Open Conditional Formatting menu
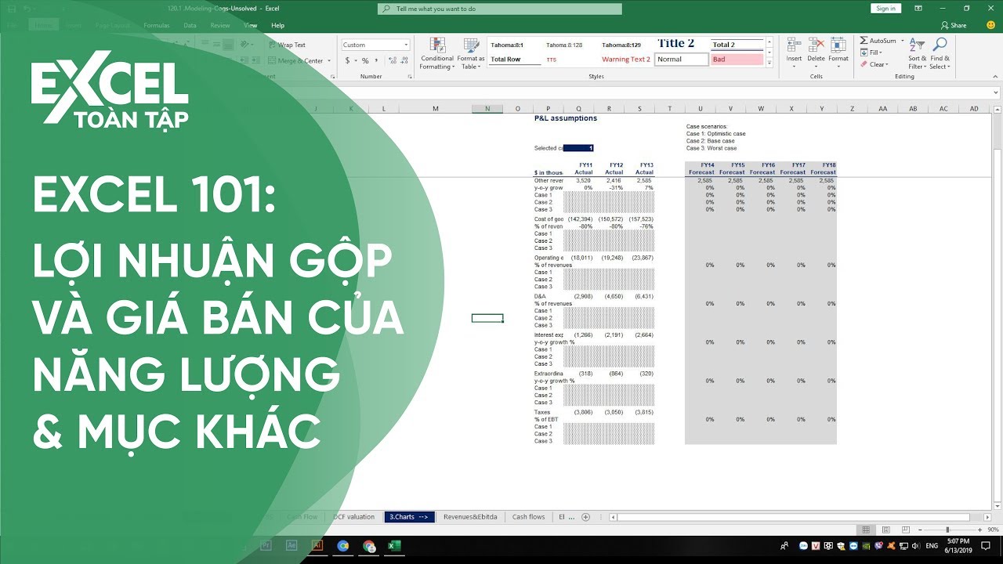Image resolution: width=1003 pixels, height=564 pixels. pos(437,53)
